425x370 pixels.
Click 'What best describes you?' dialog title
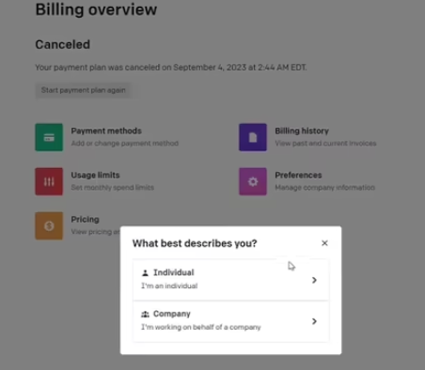point(195,243)
